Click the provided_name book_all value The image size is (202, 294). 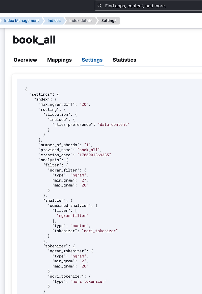tap(89, 150)
